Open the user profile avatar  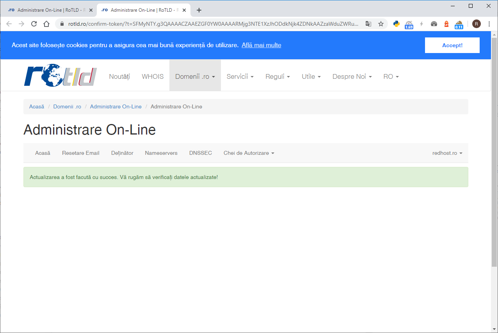click(x=477, y=24)
